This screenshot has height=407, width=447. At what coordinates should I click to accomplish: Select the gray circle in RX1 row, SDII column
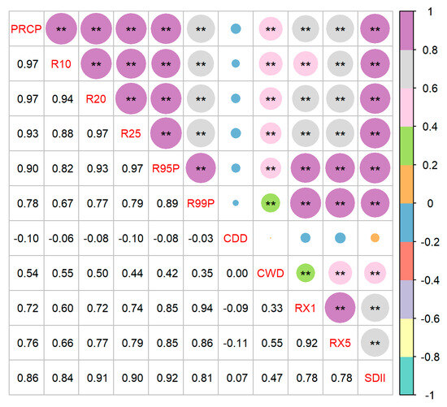pos(375,308)
